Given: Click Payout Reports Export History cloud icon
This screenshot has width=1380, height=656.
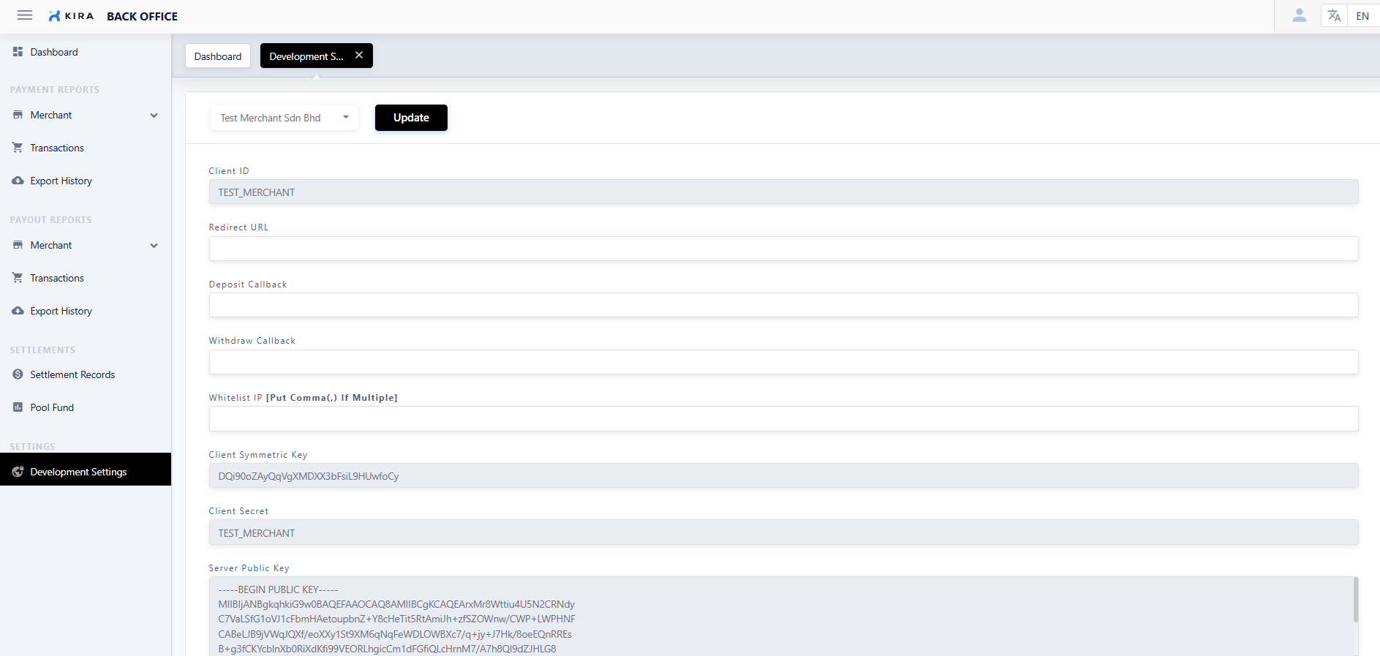Looking at the screenshot, I should (18, 311).
